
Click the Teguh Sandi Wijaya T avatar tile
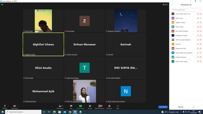click(x=85, y=68)
